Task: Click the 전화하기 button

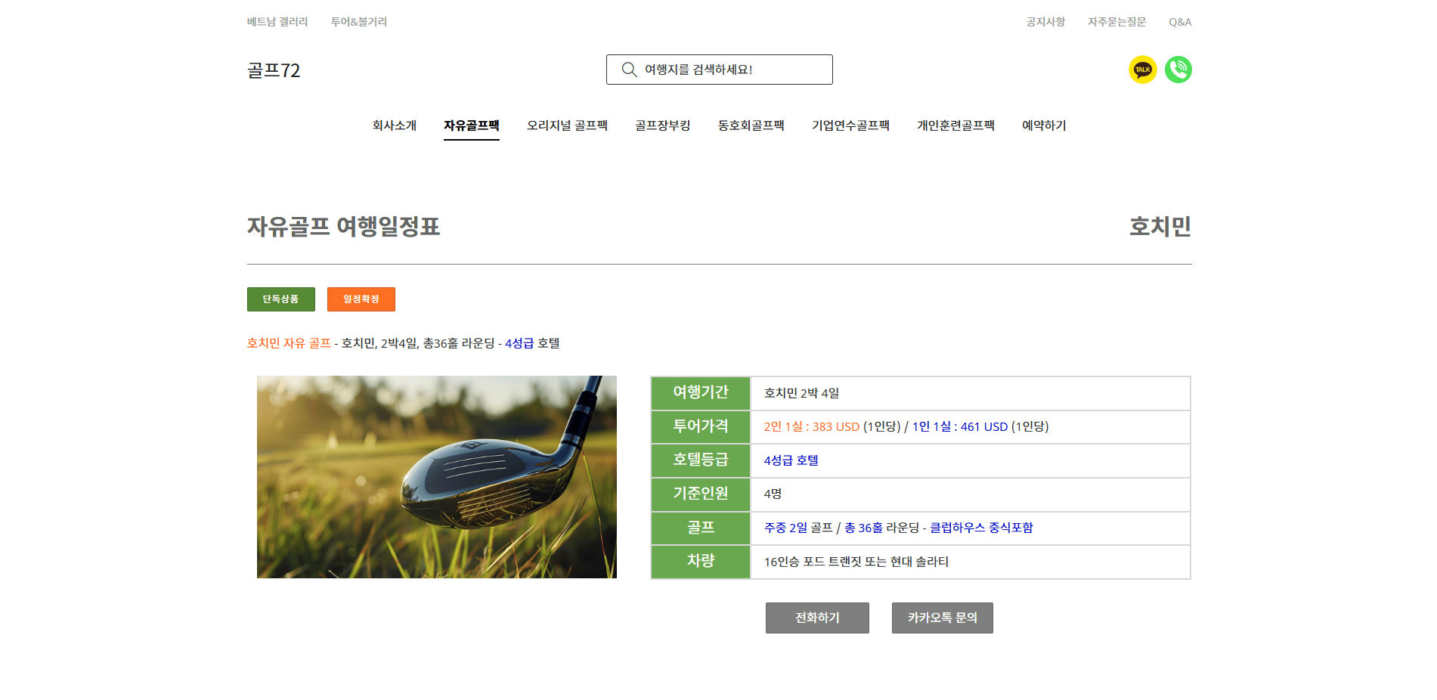Action: coord(817,618)
